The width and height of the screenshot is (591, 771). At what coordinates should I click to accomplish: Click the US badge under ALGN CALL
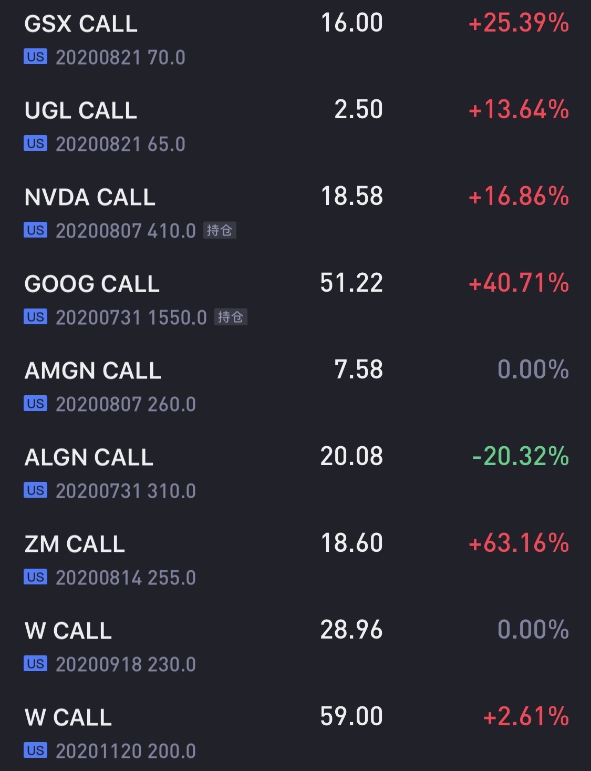pyautogui.click(x=35, y=490)
